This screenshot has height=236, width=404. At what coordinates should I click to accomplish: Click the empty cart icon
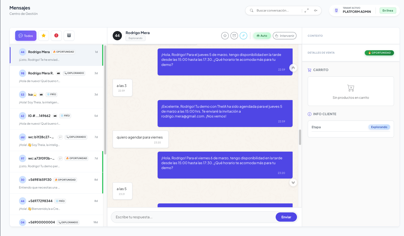[x=351, y=88]
